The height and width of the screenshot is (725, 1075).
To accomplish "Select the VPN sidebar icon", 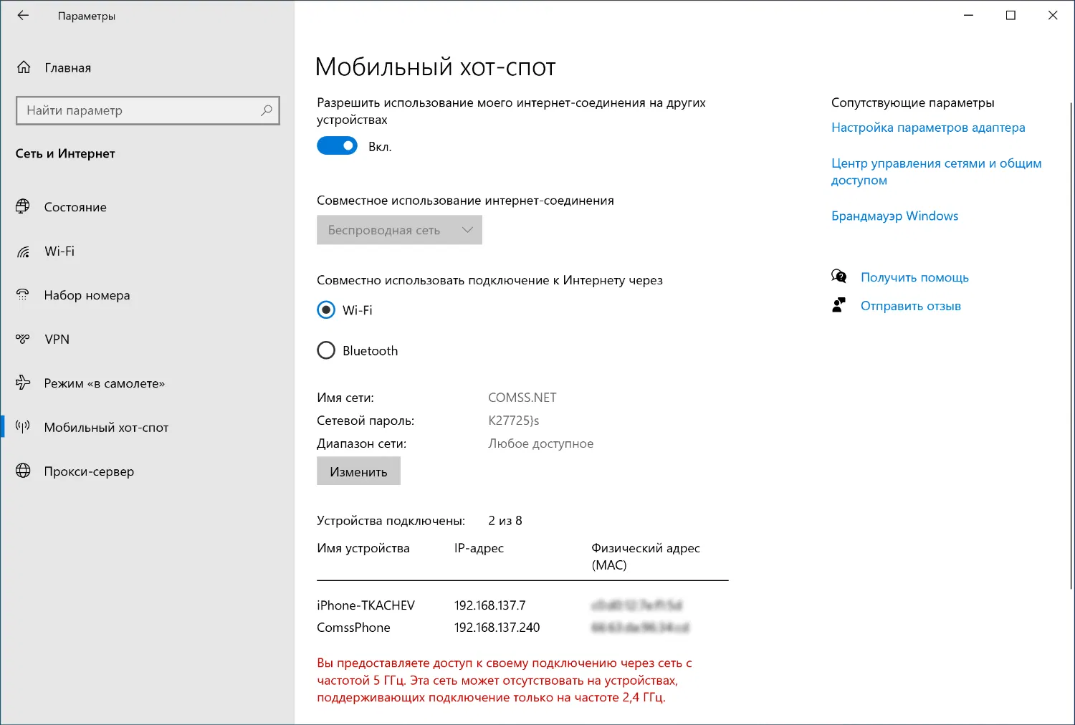I will tap(23, 339).
